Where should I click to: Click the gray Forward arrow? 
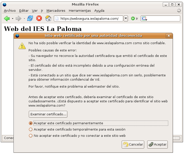(x=19, y=18)
